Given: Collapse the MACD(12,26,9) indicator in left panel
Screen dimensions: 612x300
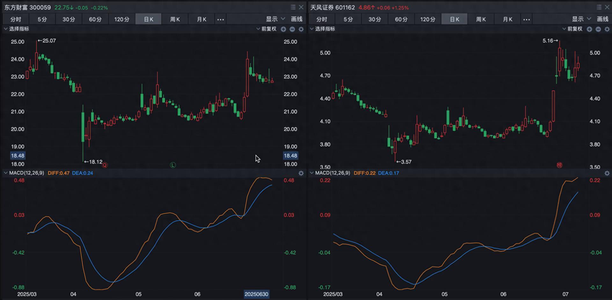Looking at the screenshot, I should click(5, 173).
